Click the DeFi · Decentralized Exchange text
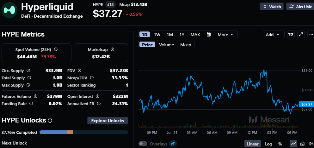Viewport: 314px width, 148px height. click(52, 16)
